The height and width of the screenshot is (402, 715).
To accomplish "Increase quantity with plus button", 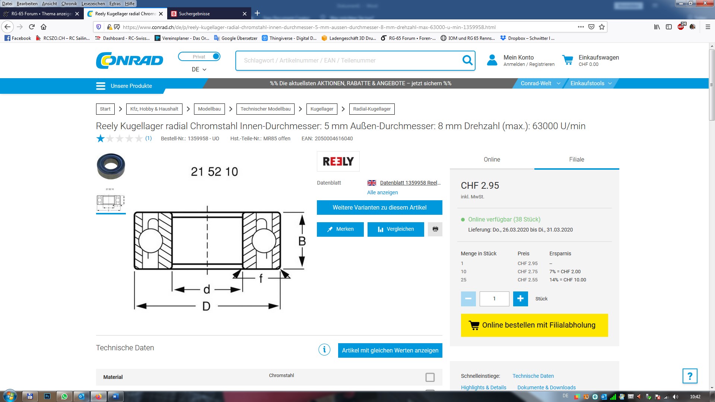I will pos(520,299).
